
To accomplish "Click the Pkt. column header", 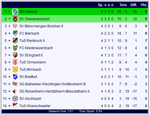I will click(144, 5).
